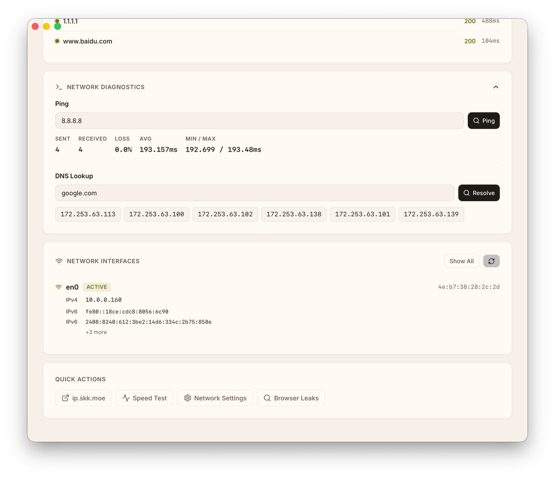This screenshot has height=478, width=555.
Task: Select resolved IP 172.253.63.100
Action: (x=157, y=214)
